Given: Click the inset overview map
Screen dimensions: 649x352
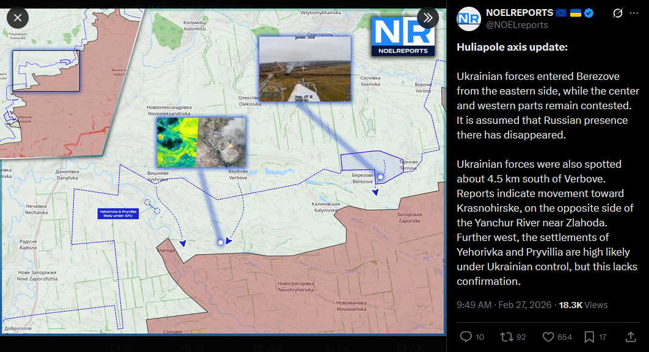Looking at the screenshot, I should coord(68,83).
